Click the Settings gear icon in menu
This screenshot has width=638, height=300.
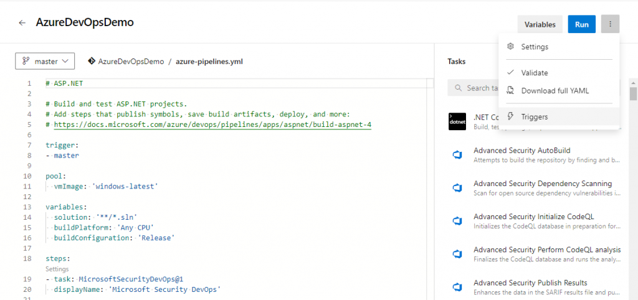pos(511,47)
